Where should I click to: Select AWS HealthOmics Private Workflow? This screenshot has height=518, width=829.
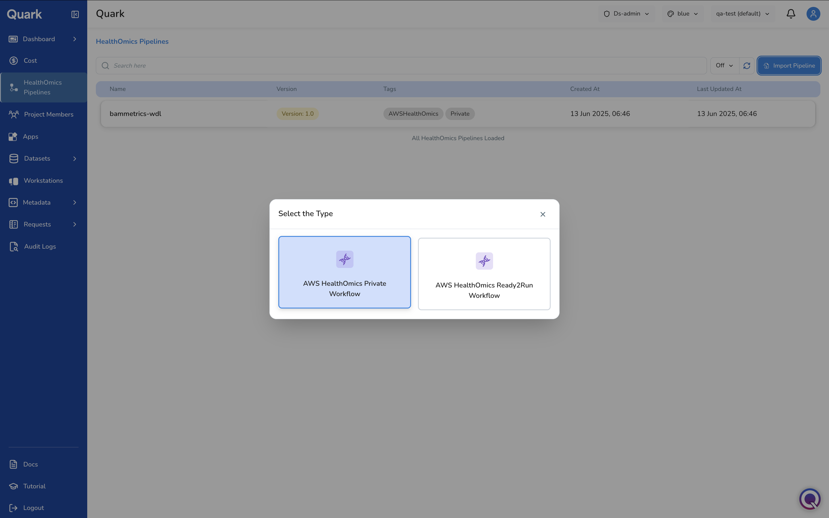[x=345, y=272]
